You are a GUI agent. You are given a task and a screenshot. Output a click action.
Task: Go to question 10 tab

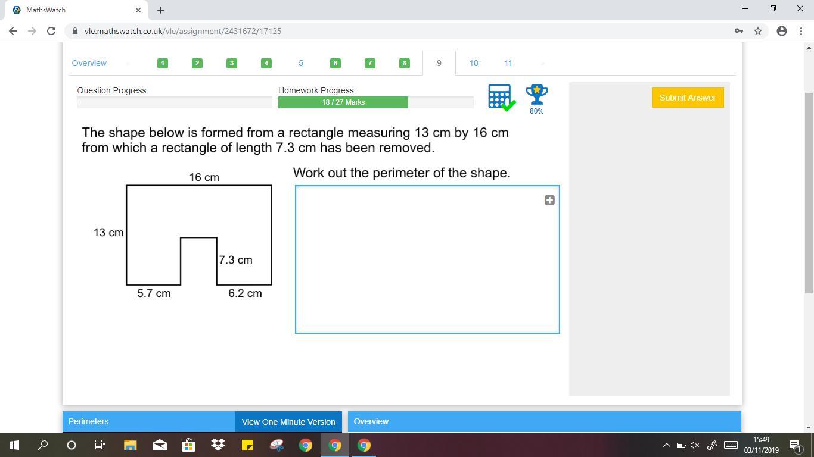point(473,63)
